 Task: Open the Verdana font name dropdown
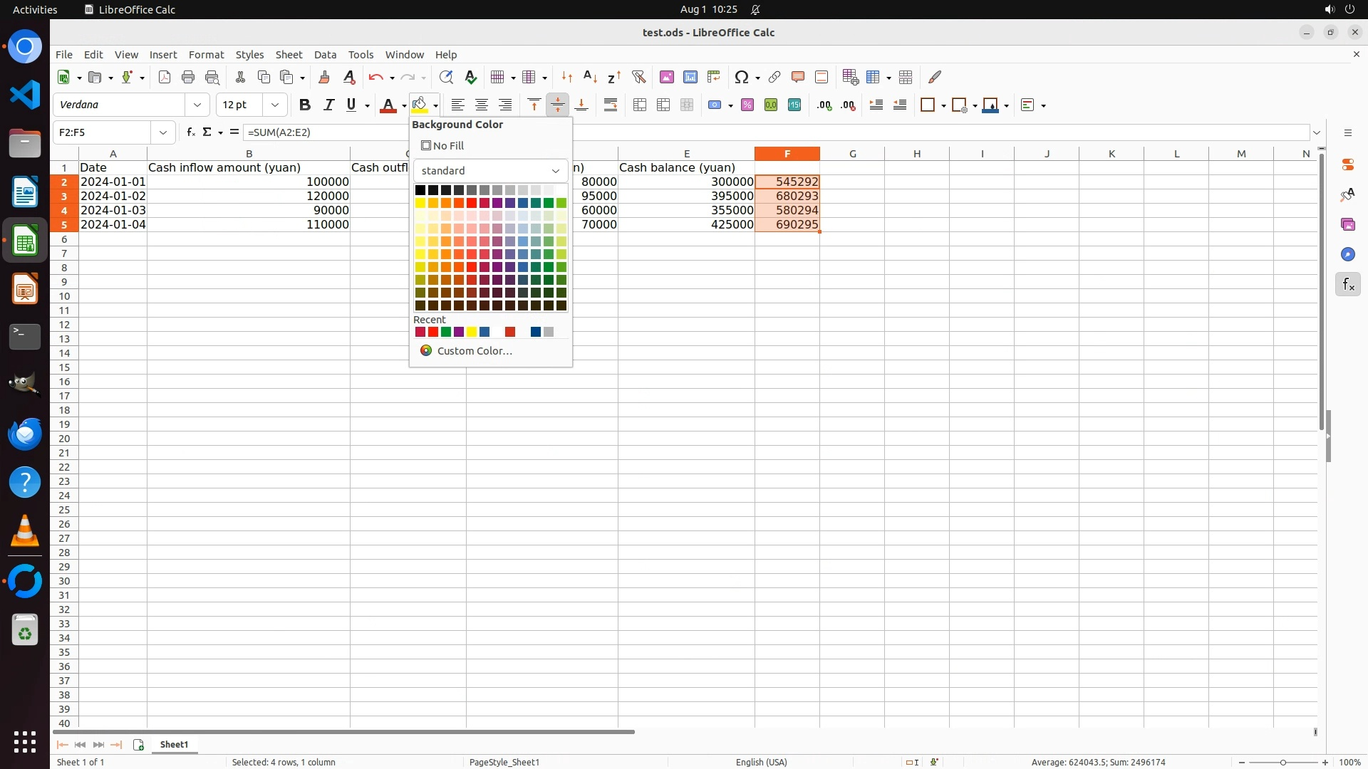[x=197, y=105]
